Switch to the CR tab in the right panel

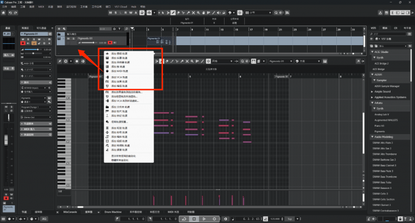point(395,28)
